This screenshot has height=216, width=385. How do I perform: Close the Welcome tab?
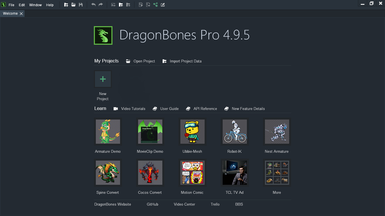click(21, 13)
